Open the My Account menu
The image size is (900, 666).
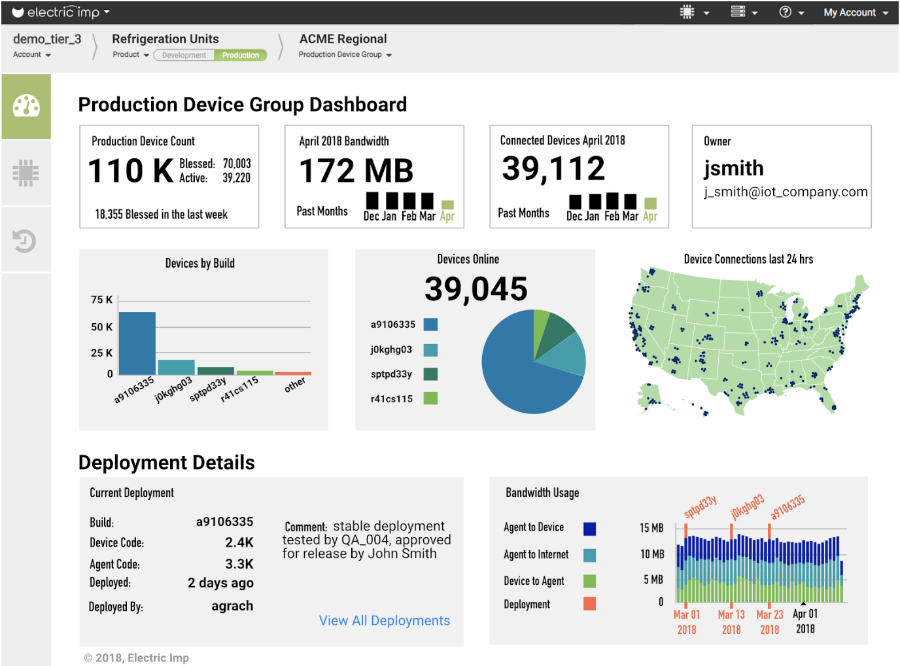856,12
